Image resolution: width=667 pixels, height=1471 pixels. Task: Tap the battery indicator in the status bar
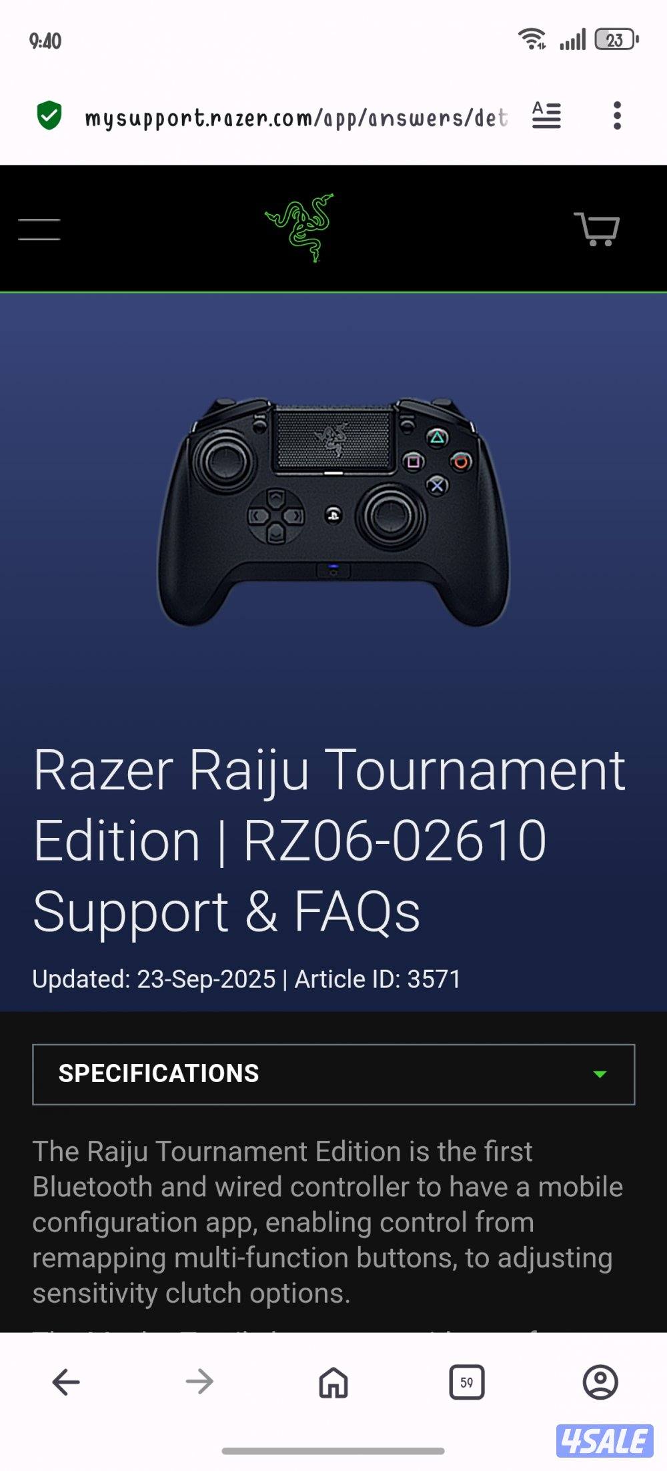click(x=617, y=40)
